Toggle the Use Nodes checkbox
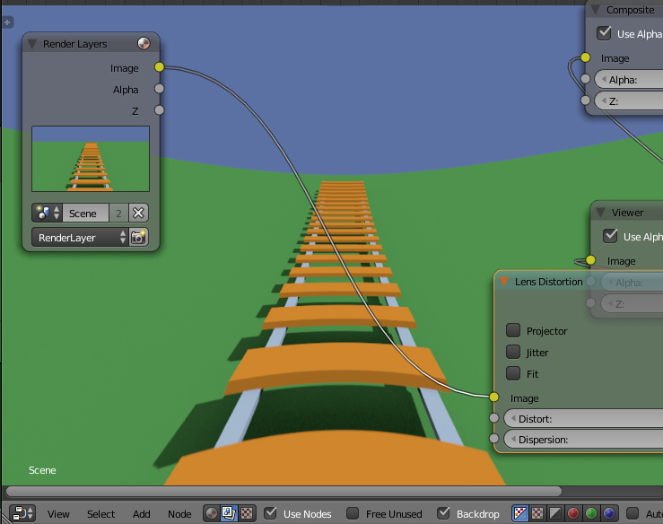 click(x=270, y=513)
